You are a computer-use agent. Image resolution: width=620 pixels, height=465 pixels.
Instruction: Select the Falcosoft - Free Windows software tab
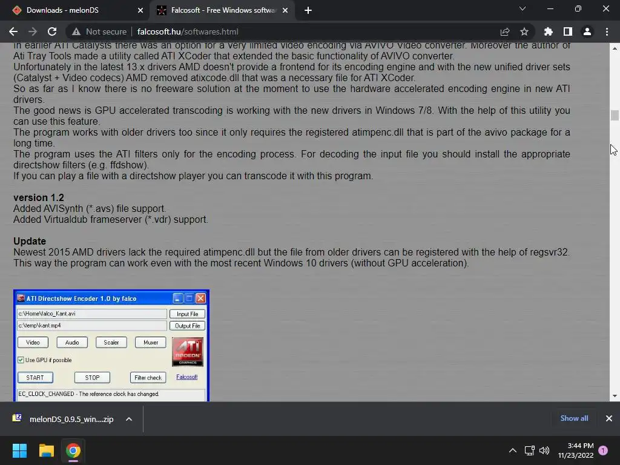coord(223,10)
